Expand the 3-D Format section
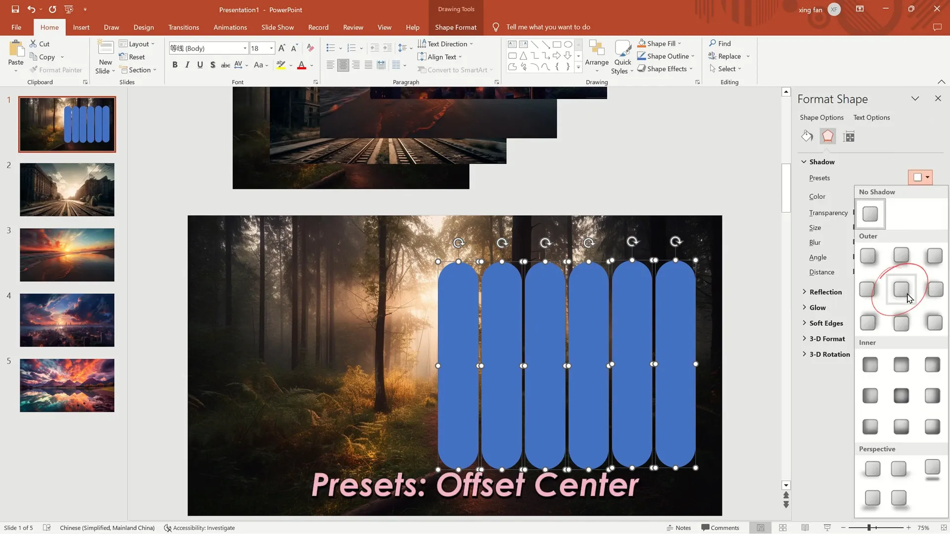Image resolution: width=950 pixels, height=534 pixels. tap(823, 339)
